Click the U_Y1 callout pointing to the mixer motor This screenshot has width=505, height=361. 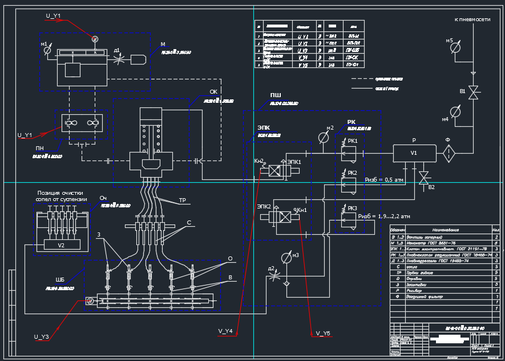point(53,15)
